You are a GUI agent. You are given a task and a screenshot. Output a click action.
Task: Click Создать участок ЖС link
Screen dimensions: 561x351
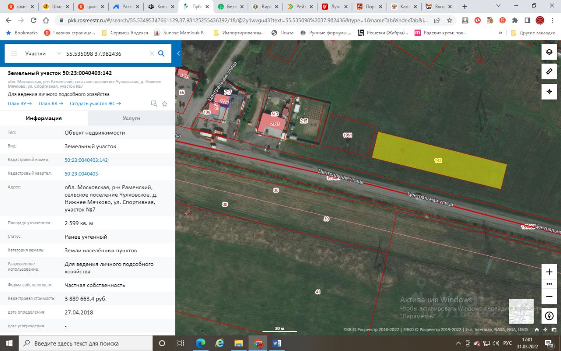(x=95, y=104)
